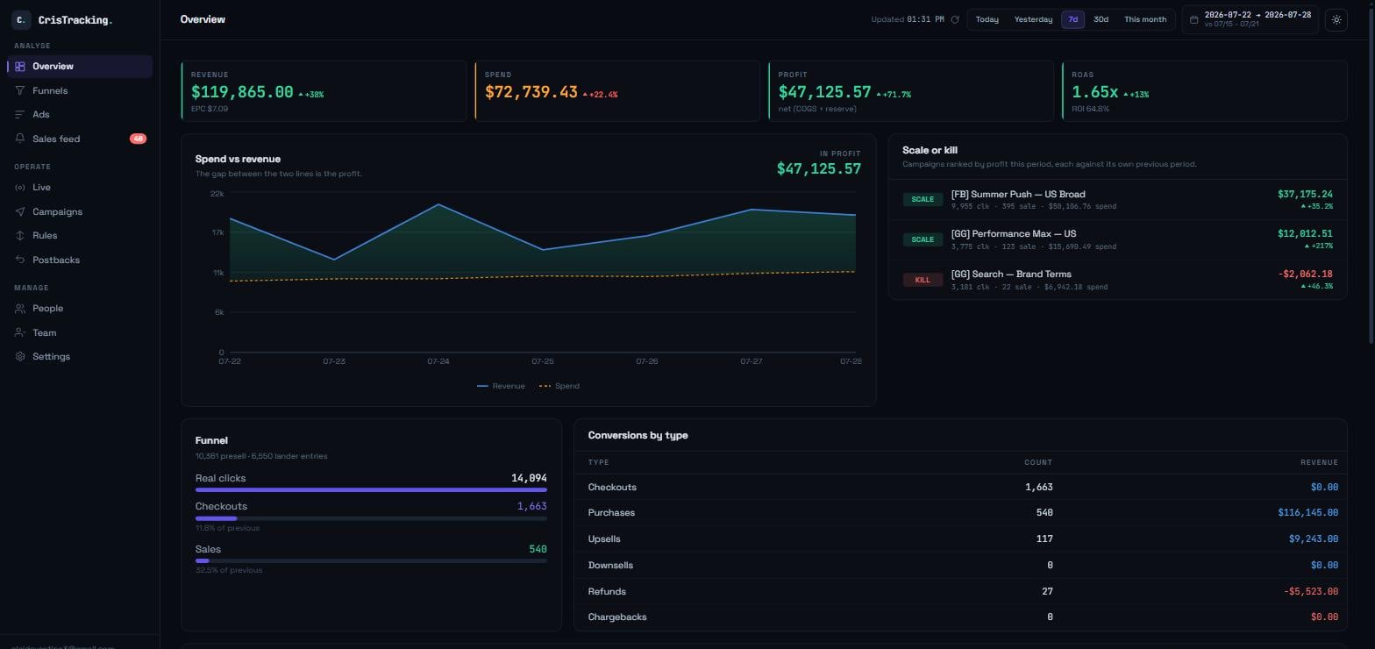Click the People users icon
Viewport: 1375px width, 649px height.
pyautogui.click(x=20, y=309)
